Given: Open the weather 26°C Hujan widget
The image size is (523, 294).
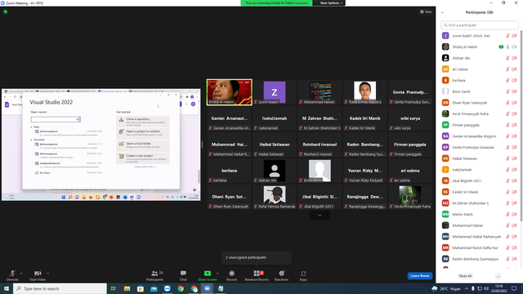Looking at the screenshot, I should tap(446, 288).
